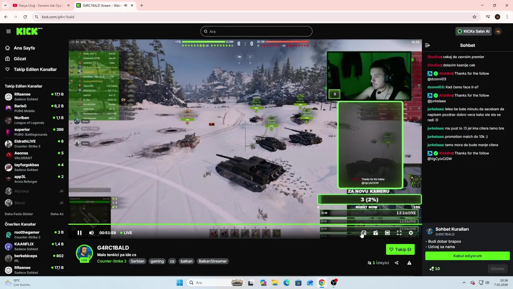Report stream via warning triangle icon
The image size is (513, 289).
(409, 263)
